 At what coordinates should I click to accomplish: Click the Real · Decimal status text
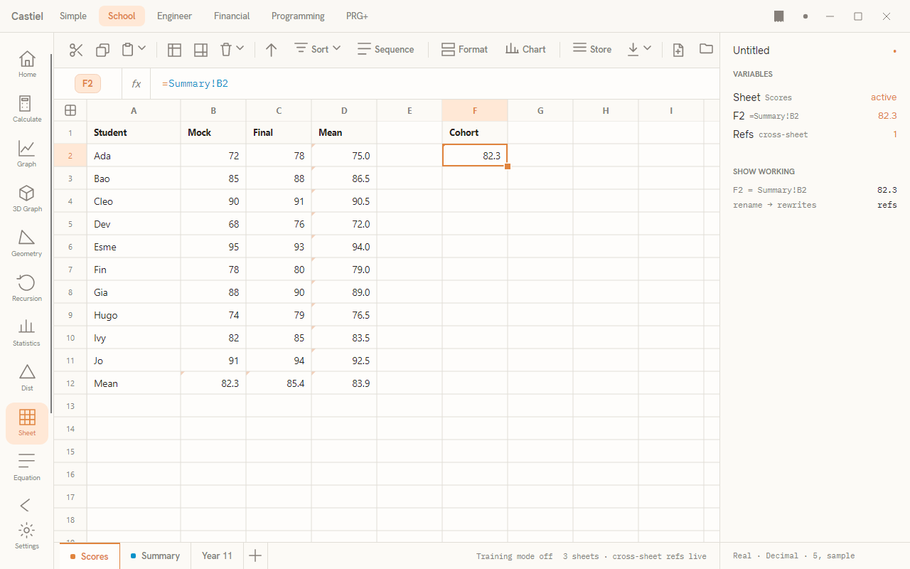click(x=793, y=556)
